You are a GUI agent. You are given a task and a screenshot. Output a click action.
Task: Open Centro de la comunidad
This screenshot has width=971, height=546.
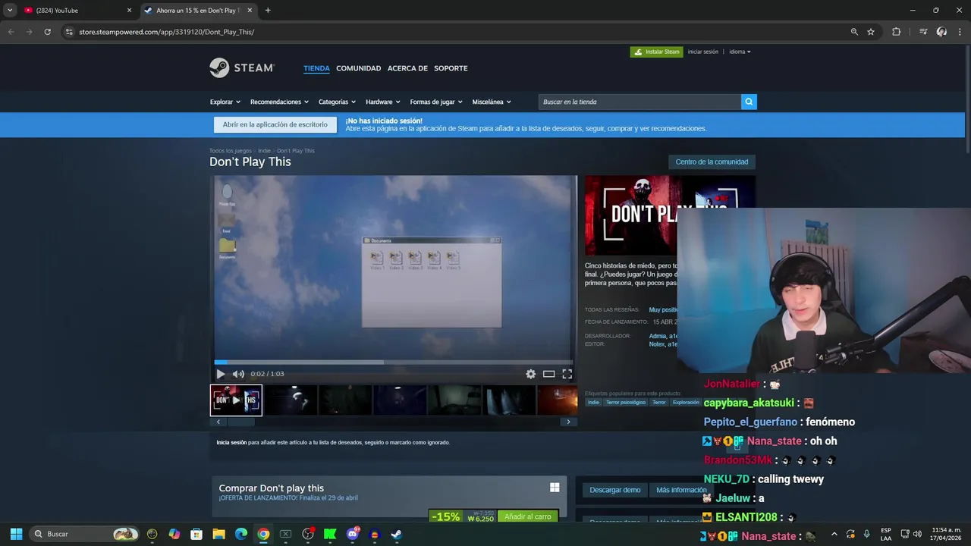pyautogui.click(x=712, y=162)
